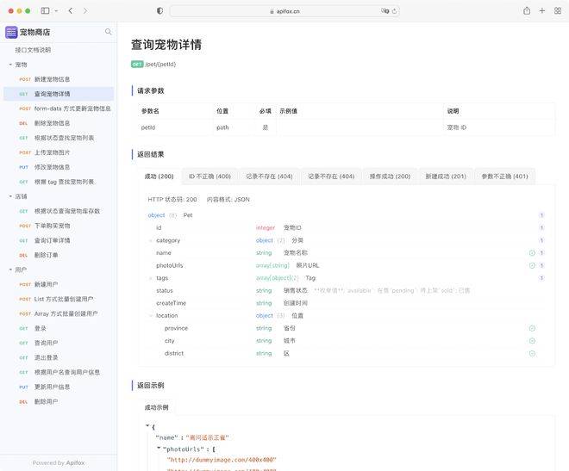Screen dimensions: 569x471
Task: Click the green circle icon in city row
Action: pyautogui.click(x=532, y=341)
